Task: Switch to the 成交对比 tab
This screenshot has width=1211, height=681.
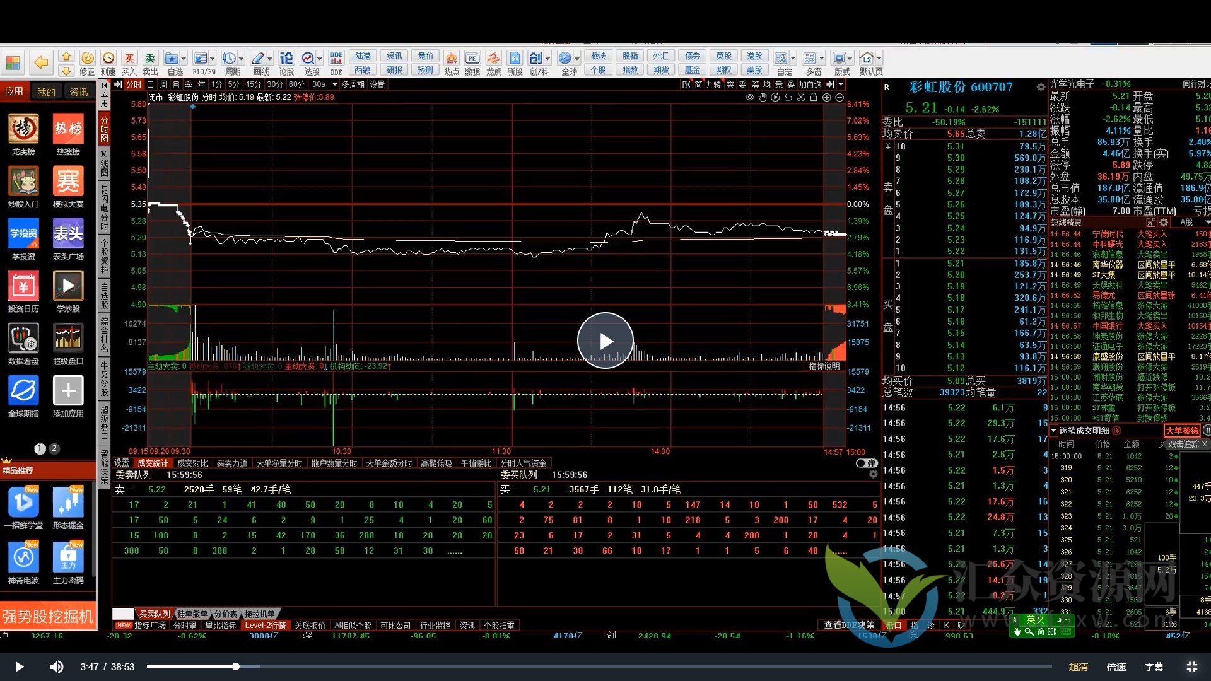Action: (192, 463)
